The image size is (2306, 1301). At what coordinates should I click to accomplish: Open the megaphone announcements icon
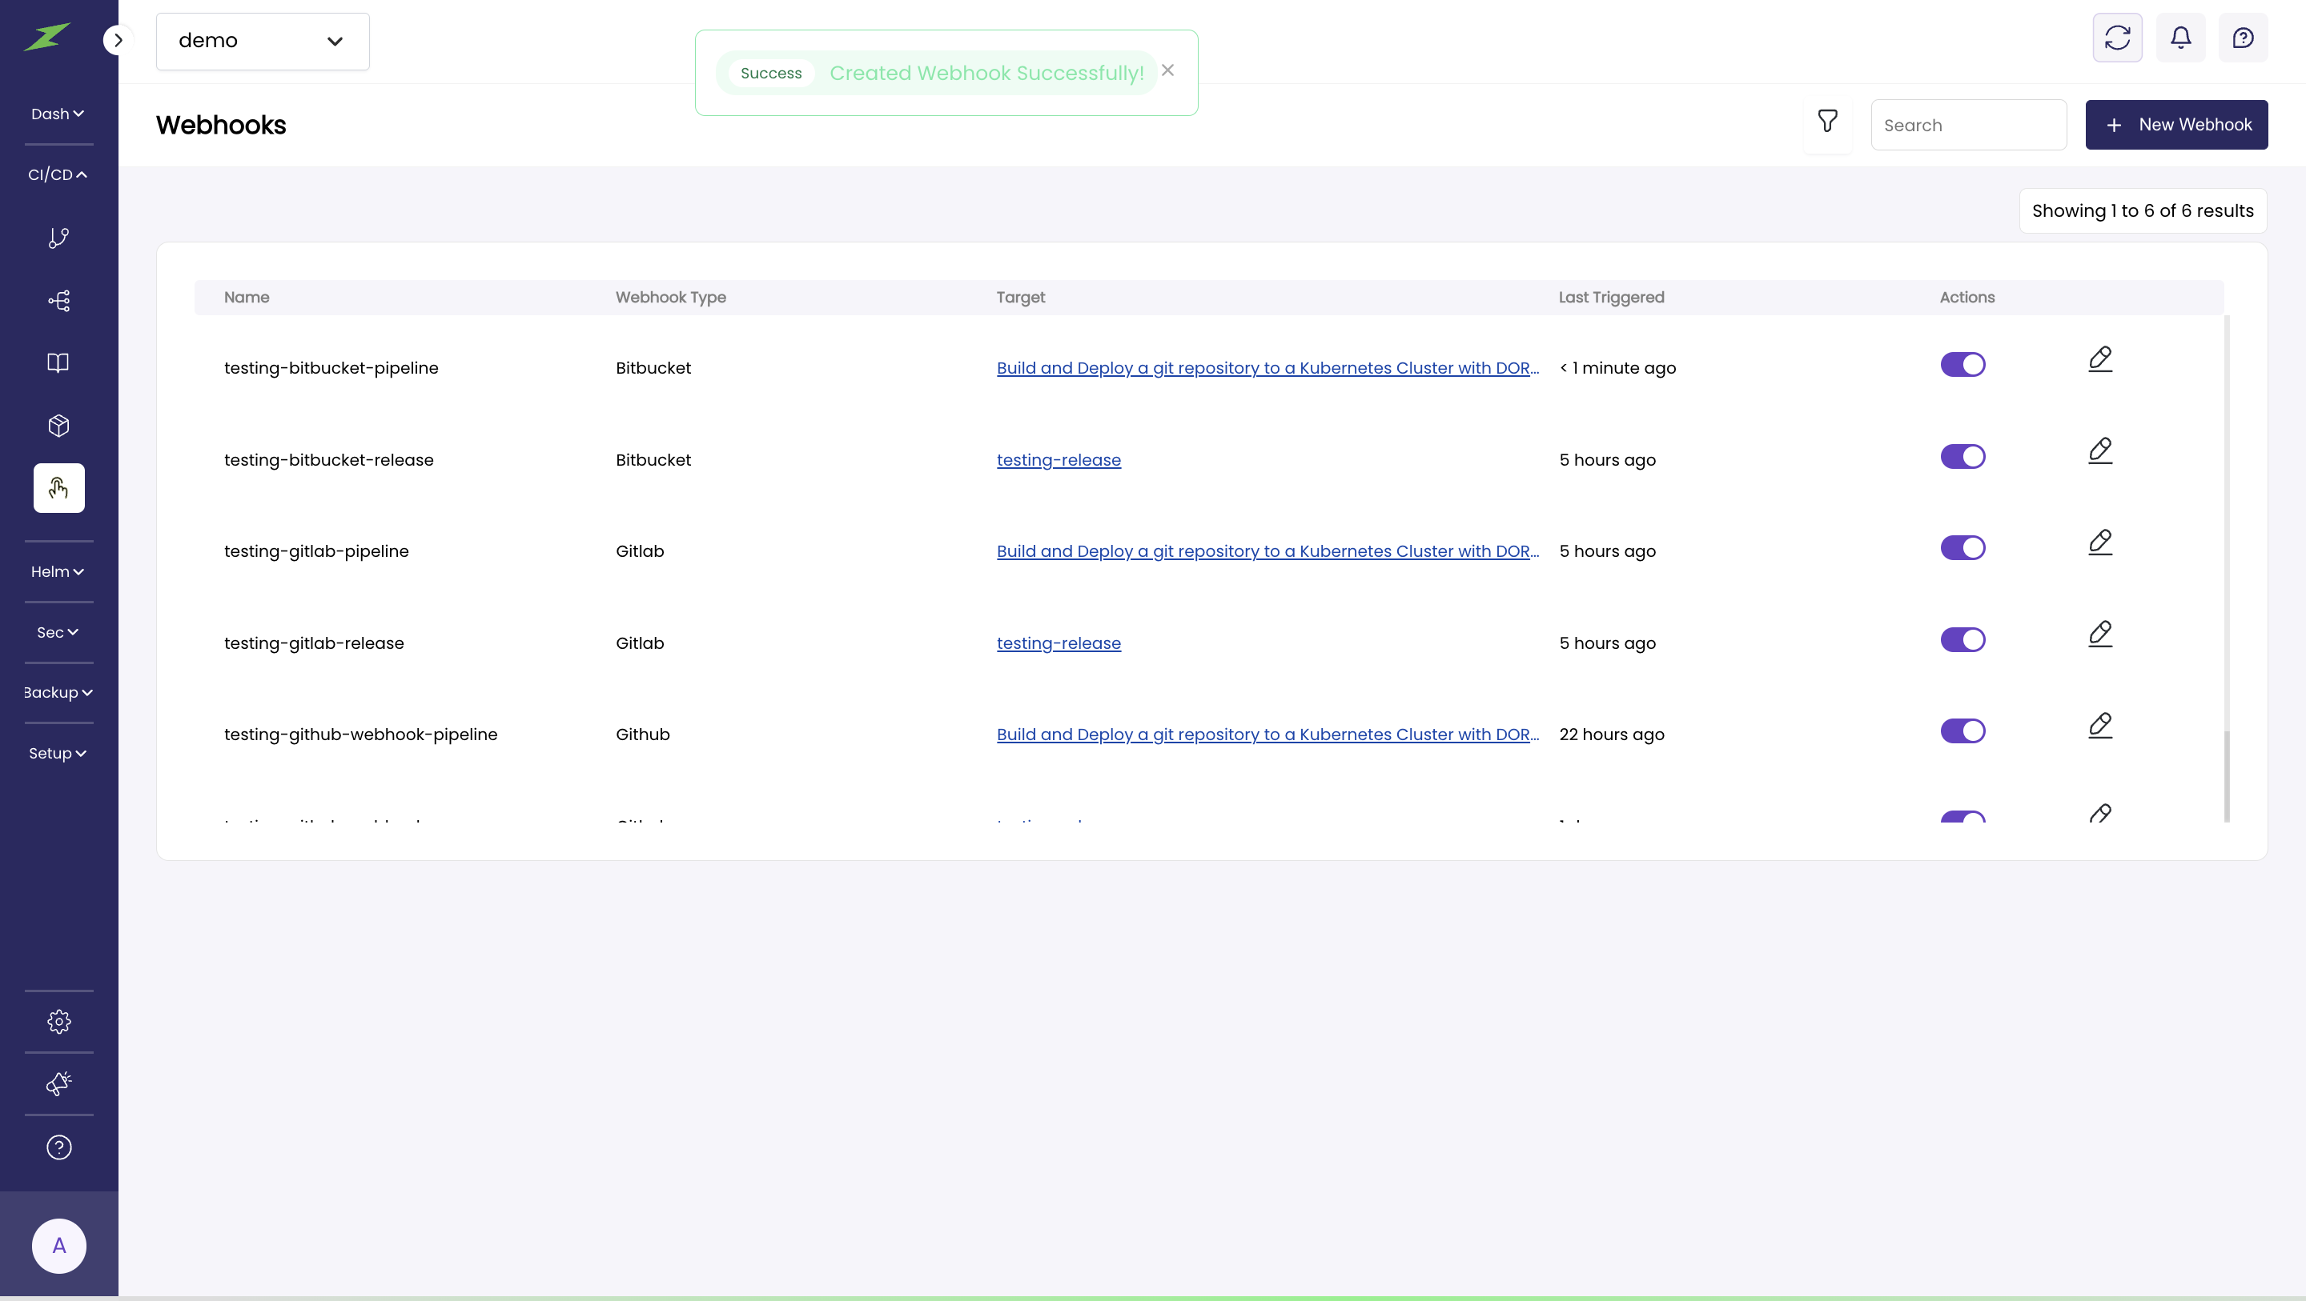(x=59, y=1083)
